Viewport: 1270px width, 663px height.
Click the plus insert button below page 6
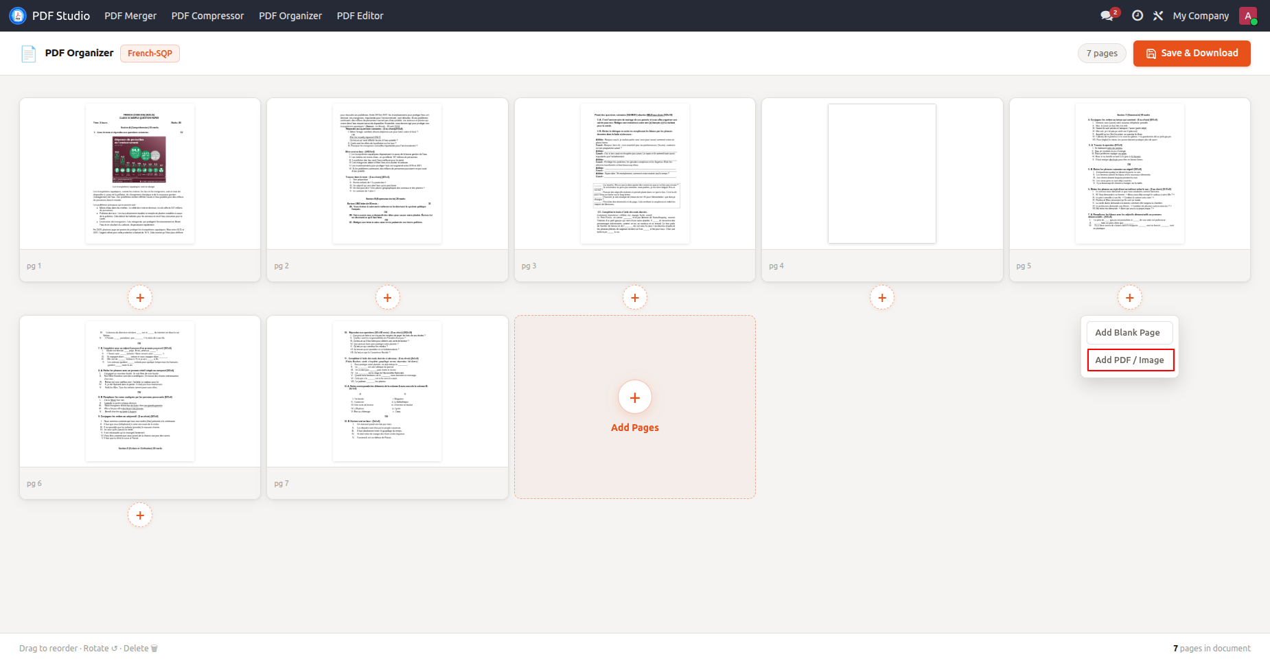[140, 515]
